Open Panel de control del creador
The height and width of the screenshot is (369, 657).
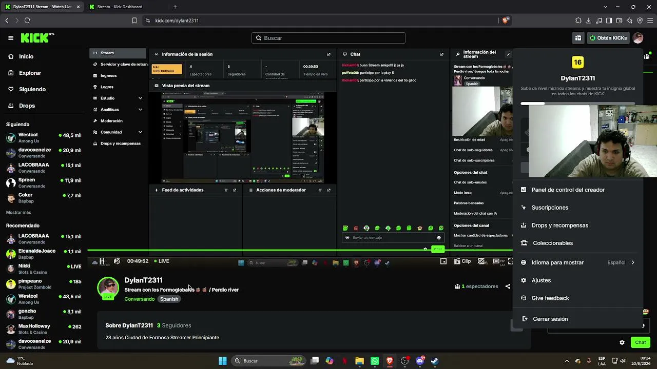tap(577, 190)
